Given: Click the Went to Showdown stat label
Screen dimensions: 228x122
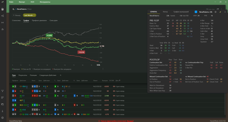Looking at the screenshot, I should point(157,85).
